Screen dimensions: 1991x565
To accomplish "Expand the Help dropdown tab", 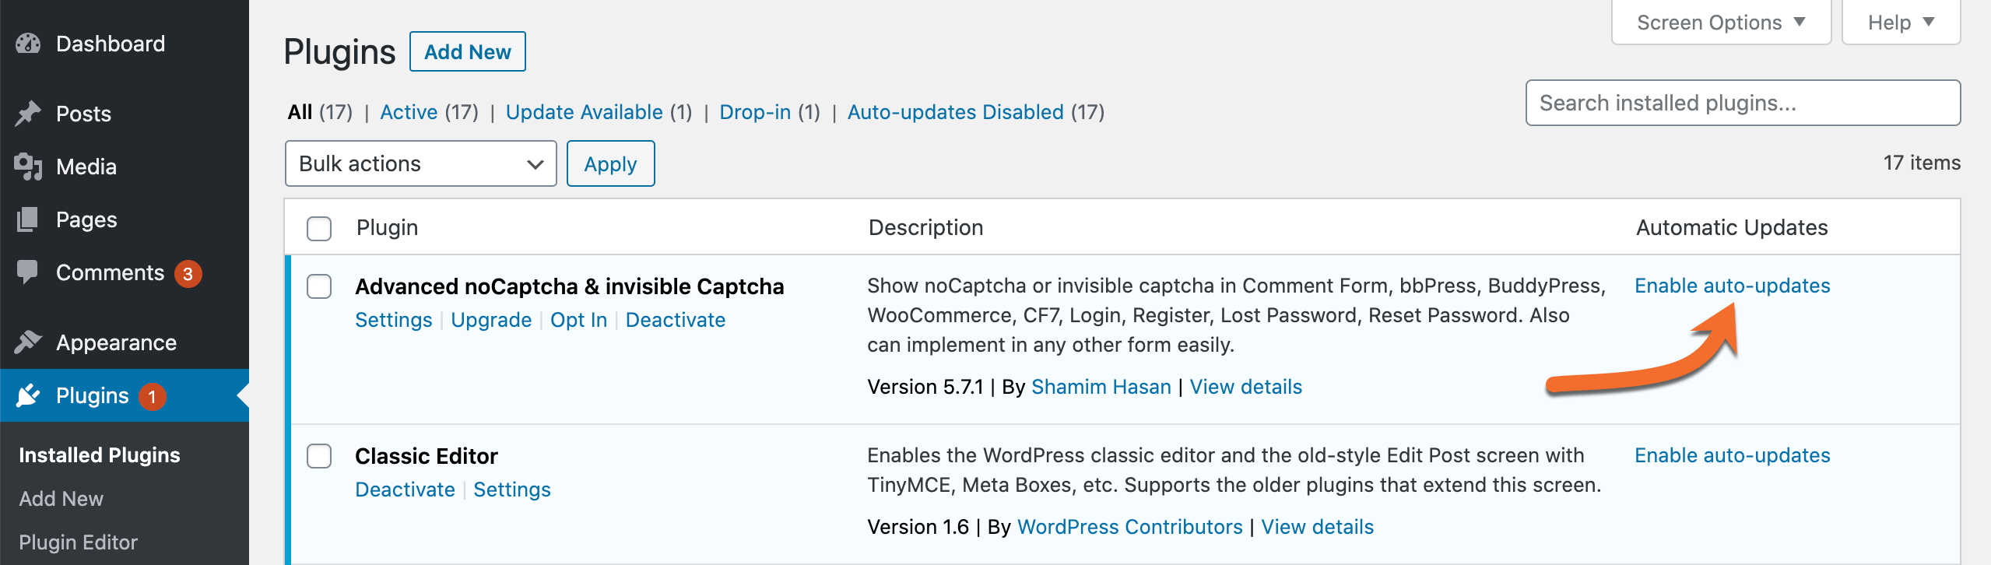I will (1900, 23).
